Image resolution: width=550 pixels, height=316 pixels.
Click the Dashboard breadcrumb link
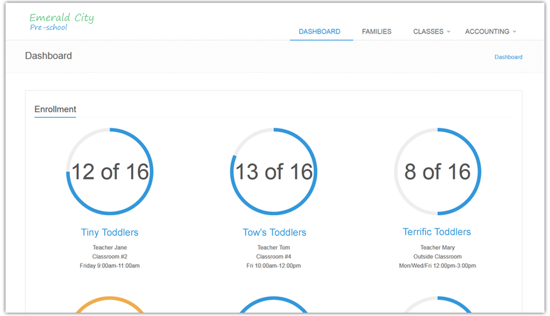click(508, 57)
